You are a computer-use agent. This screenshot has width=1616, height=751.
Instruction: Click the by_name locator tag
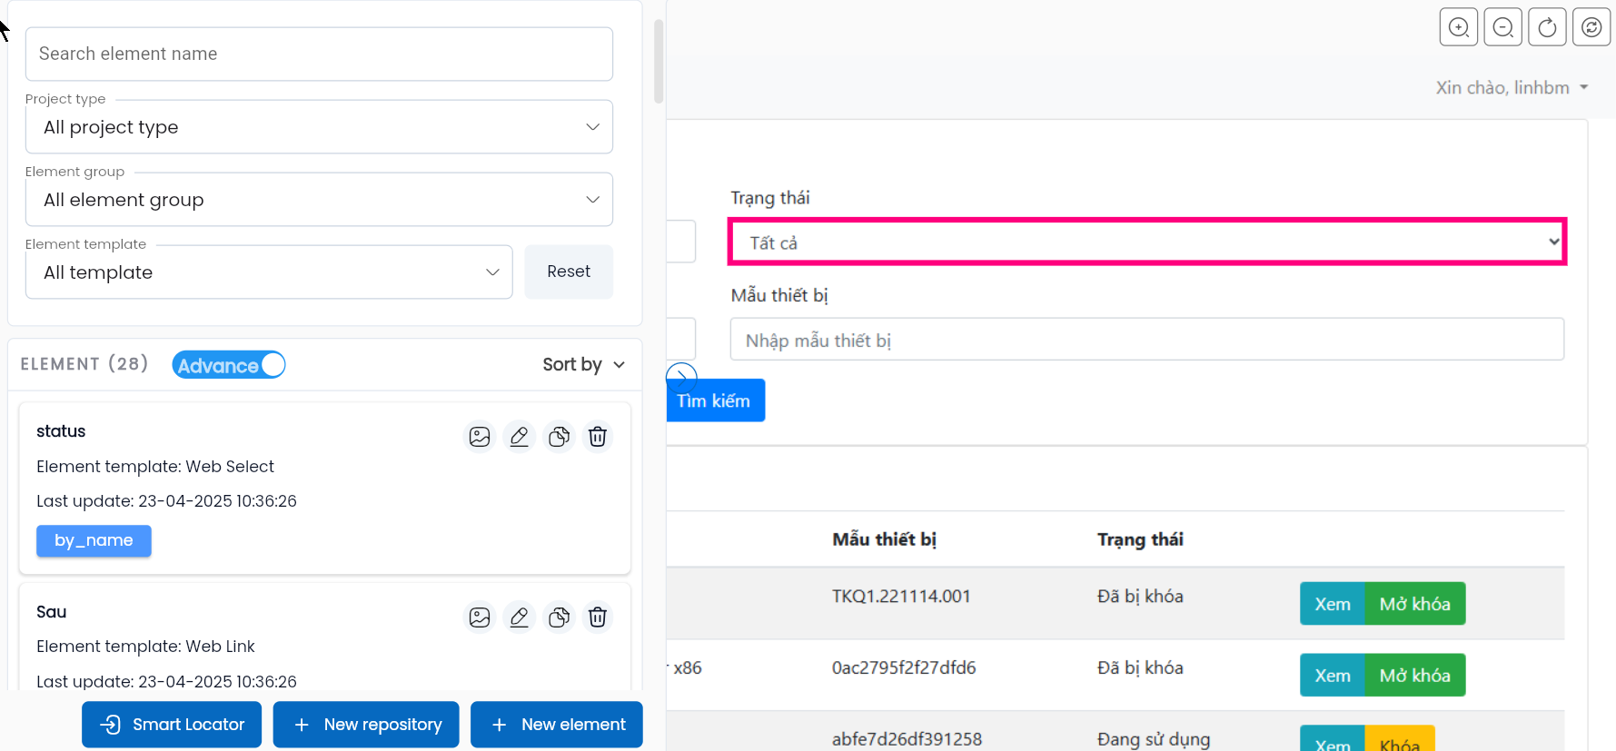94,541
